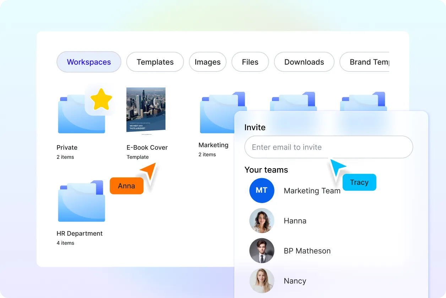
Task: Click the Anna collaborator name tag
Action: click(x=126, y=186)
